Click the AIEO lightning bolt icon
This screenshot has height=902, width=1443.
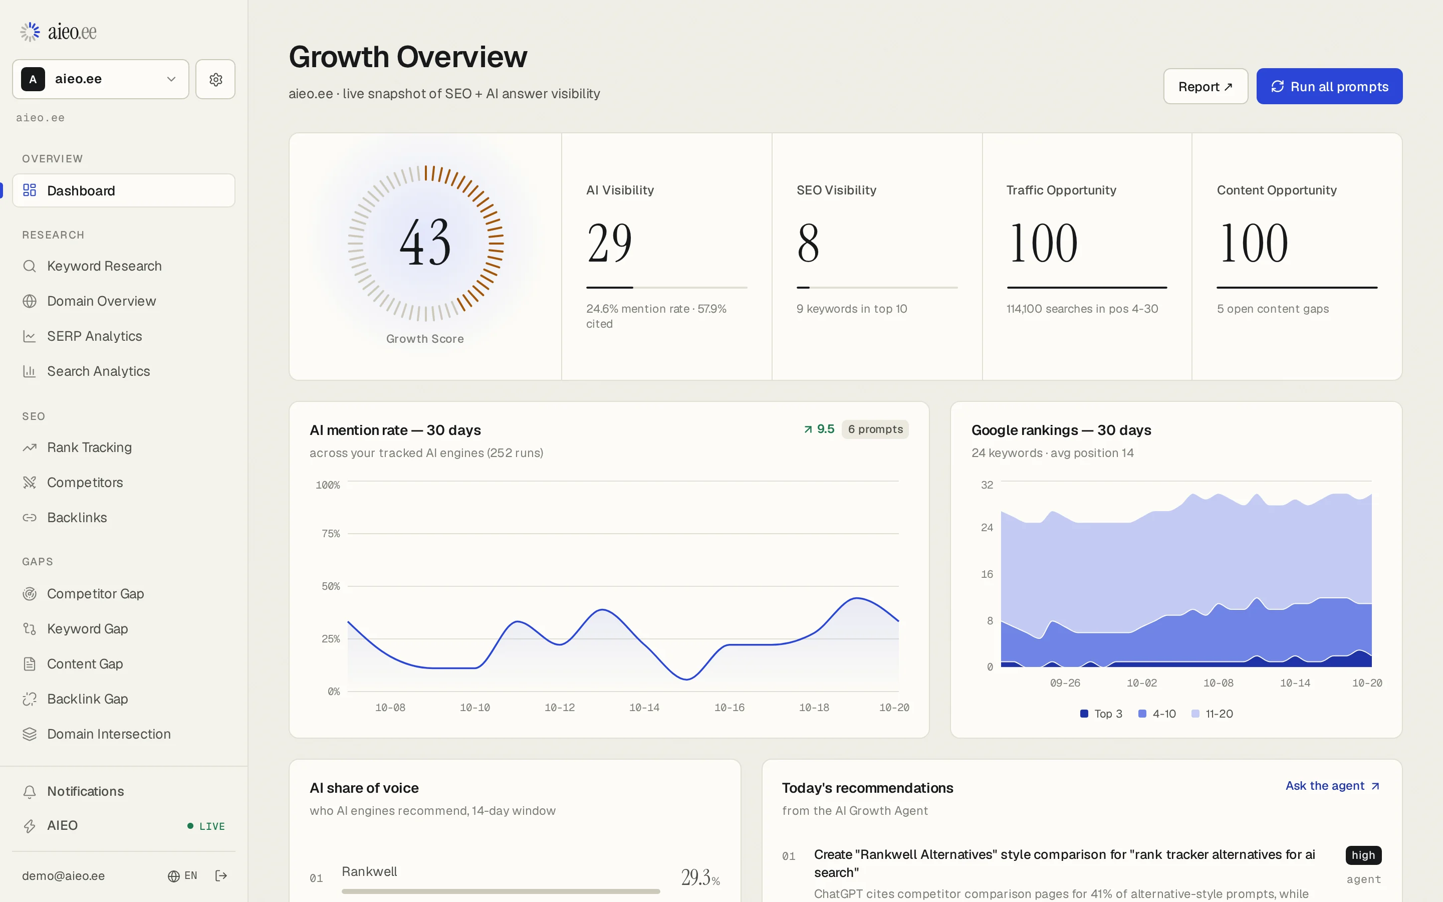29,826
